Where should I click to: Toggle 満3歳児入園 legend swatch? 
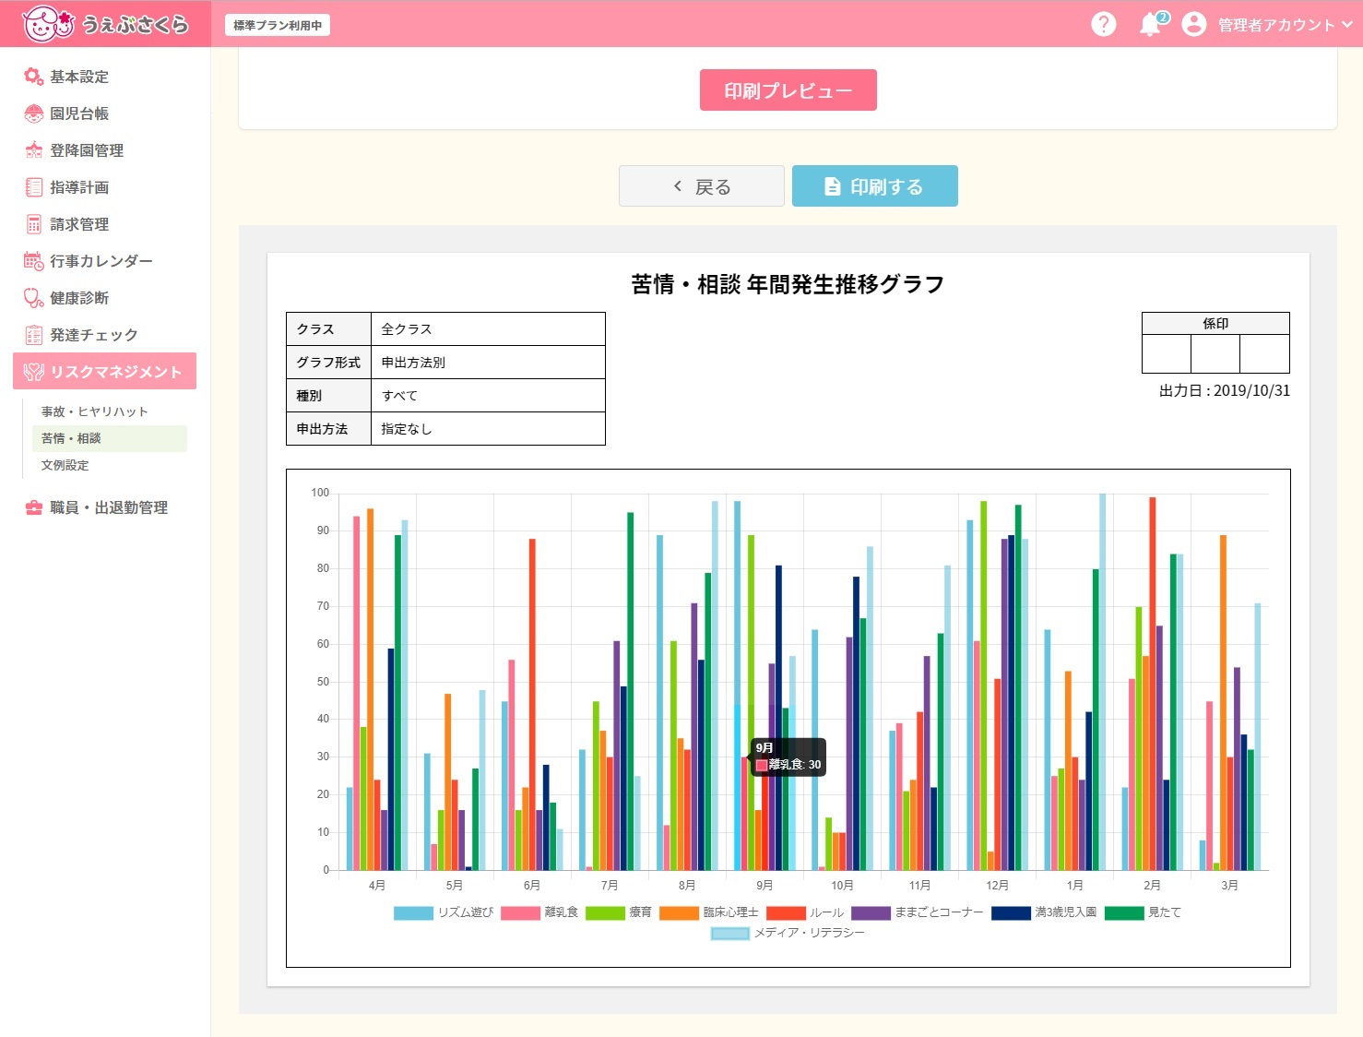point(1011,912)
